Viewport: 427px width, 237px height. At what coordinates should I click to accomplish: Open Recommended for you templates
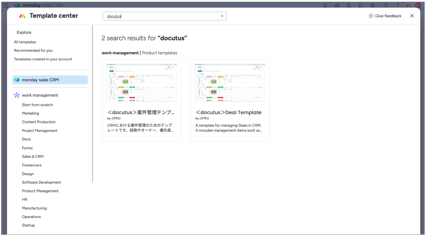pyautogui.click(x=33, y=50)
